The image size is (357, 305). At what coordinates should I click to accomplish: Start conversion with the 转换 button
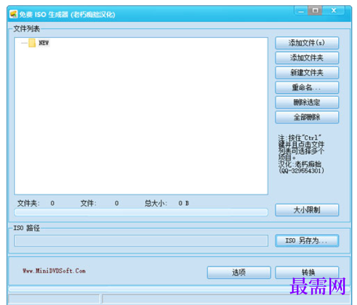point(307,273)
